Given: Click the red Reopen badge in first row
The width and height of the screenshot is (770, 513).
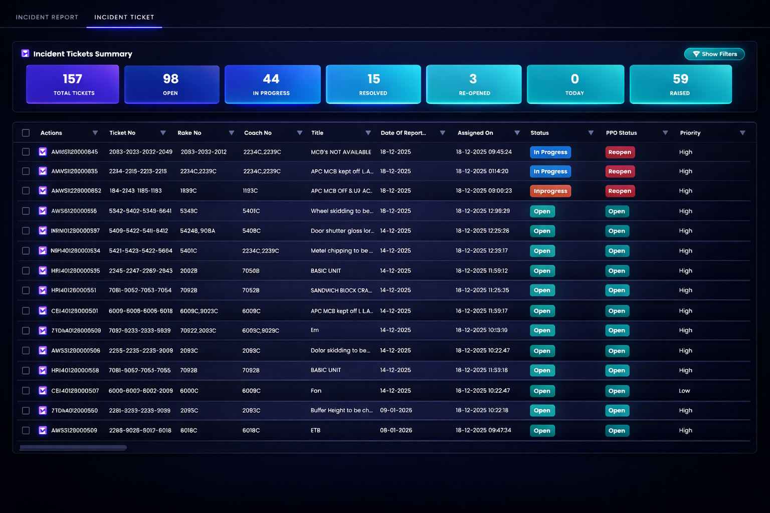Looking at the screenshot, I should point(620,152).
